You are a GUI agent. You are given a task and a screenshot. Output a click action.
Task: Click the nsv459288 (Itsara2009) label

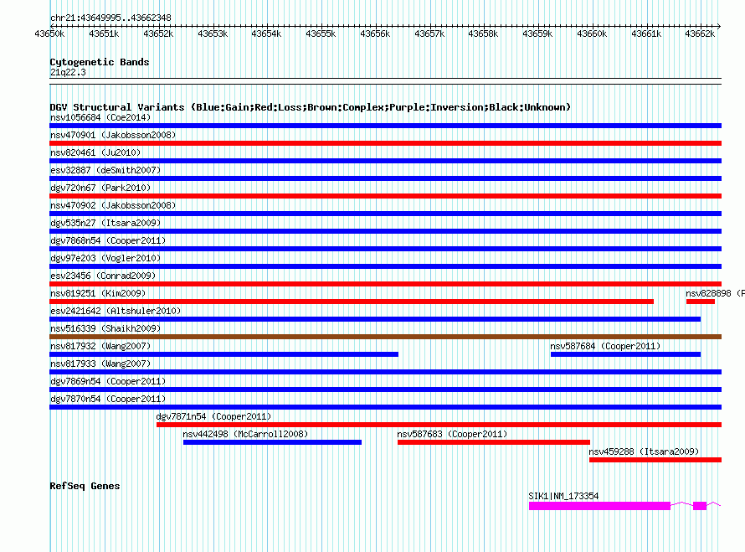click(644, 451)
